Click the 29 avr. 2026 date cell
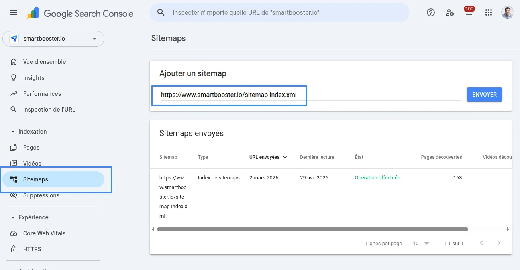 tap(314, 178)
